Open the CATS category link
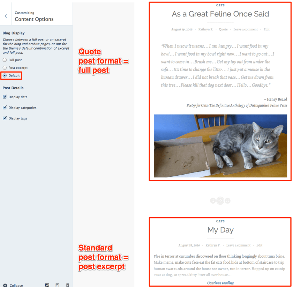 point(220,5)
